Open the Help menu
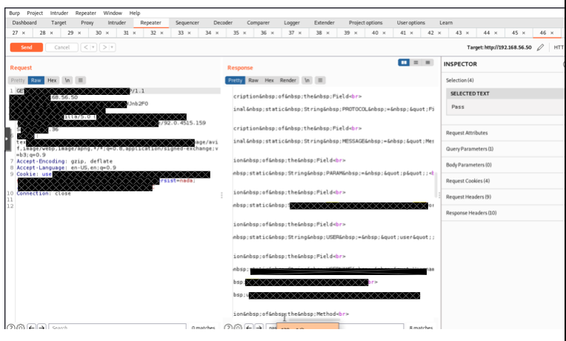The width and height of the screenshot is (566, 341). click(135, 13)
